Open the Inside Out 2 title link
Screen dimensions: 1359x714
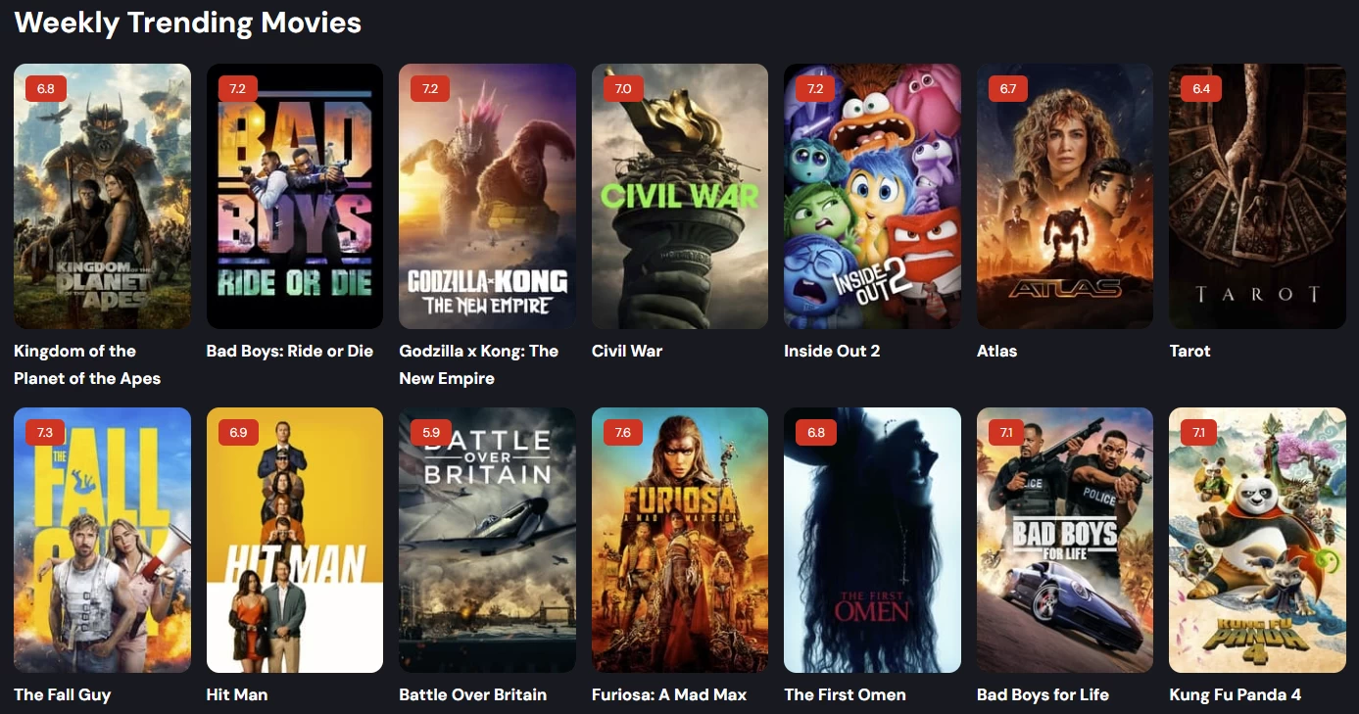(832, 351)
